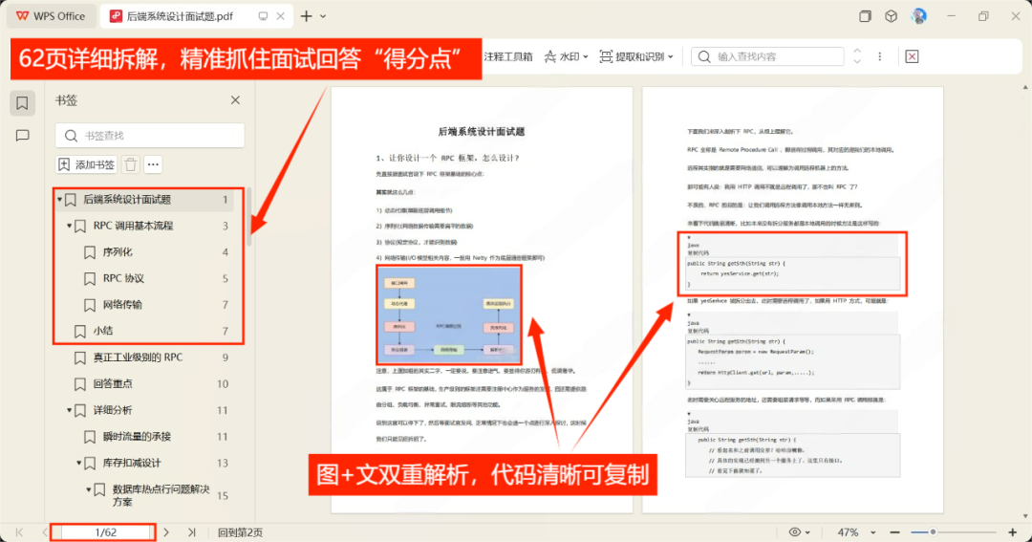Screen dimensions: 1032x542
Task: Click the document scroll down arrow
Action: [x=1024, y=517]
